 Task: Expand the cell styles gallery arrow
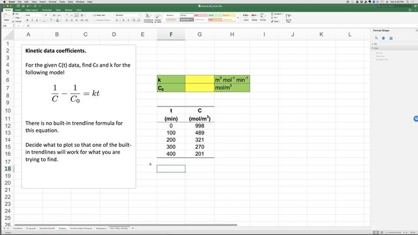coord(238,18)
